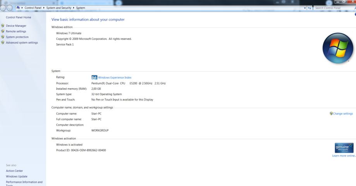Image resolution: width=356 pixels, height=186 pixels.
Task: Select Computer name value Stari-PC
Action: pyautogui.click(x=96, y=114)
